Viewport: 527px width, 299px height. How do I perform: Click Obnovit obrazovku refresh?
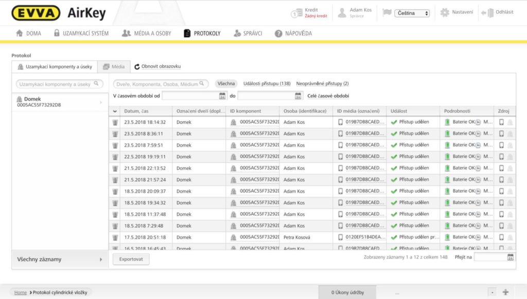pyautogui.click(x=157, y=66)
